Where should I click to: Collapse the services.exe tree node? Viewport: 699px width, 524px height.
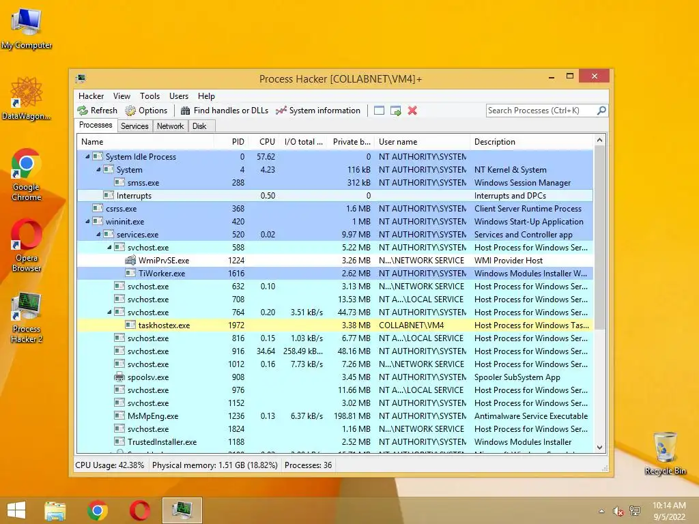98,235
